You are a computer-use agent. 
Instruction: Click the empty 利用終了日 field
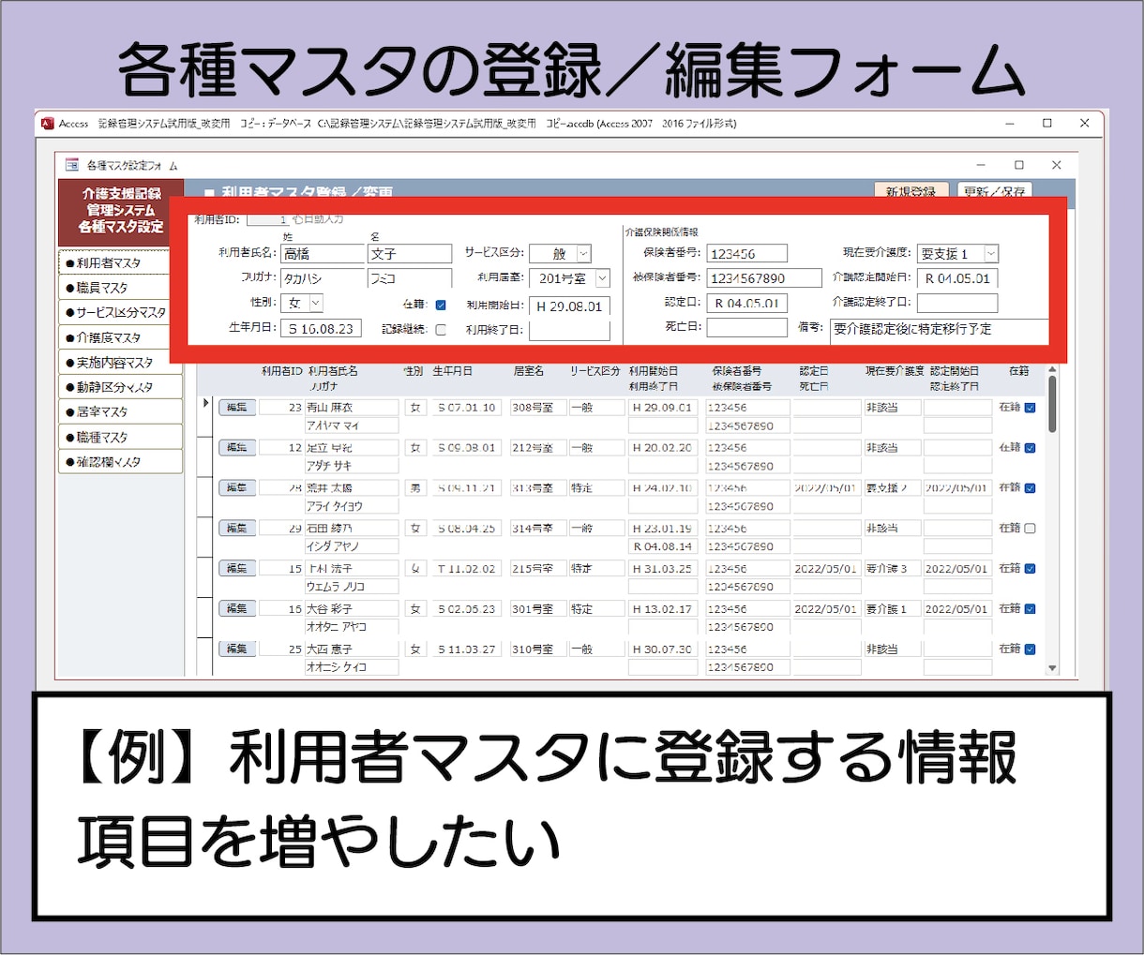[x=569, y=331]
